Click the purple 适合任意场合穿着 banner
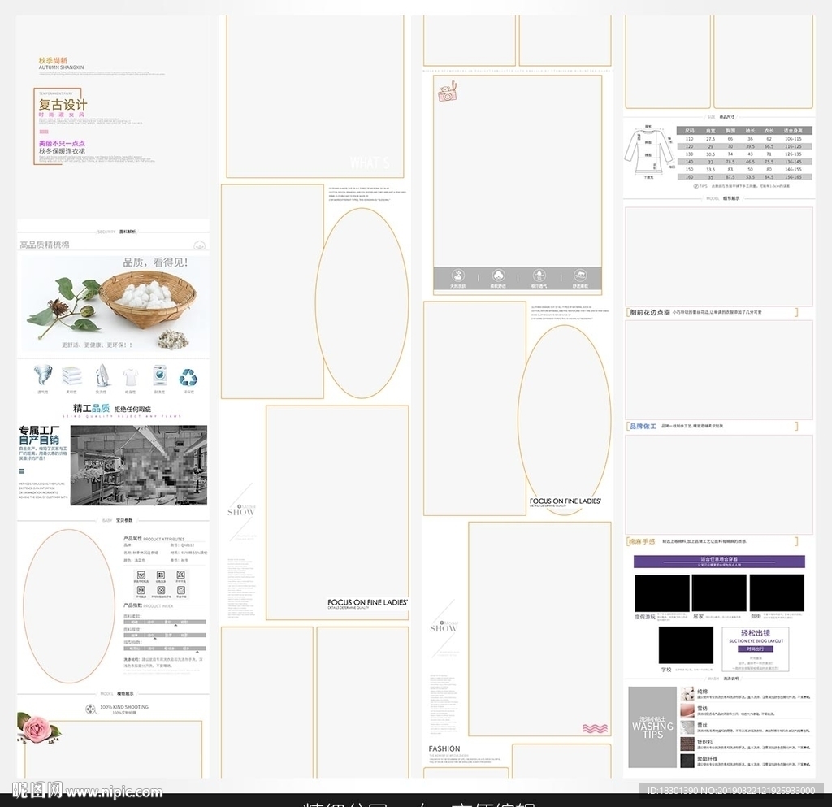 [719, 561]
